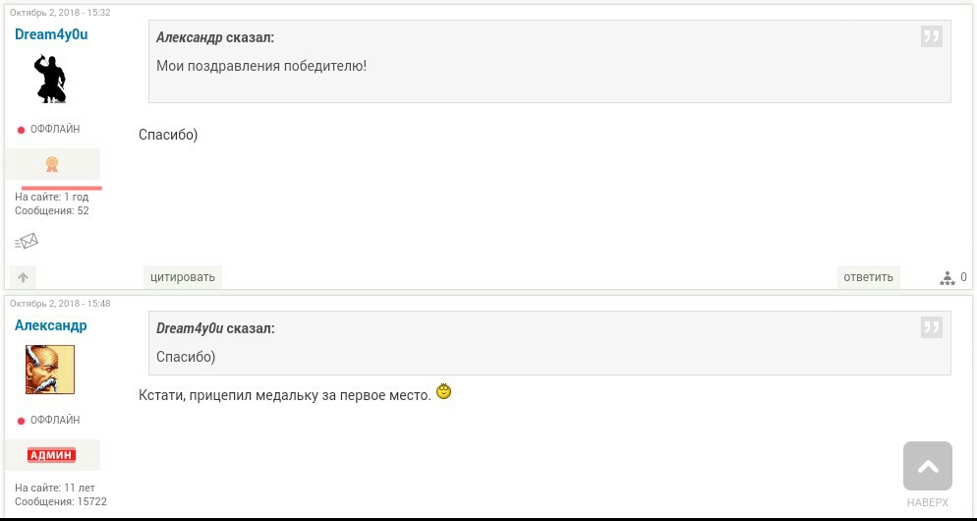
Task: Open the Dream4y0u profile link
Action: coord(51,34)
